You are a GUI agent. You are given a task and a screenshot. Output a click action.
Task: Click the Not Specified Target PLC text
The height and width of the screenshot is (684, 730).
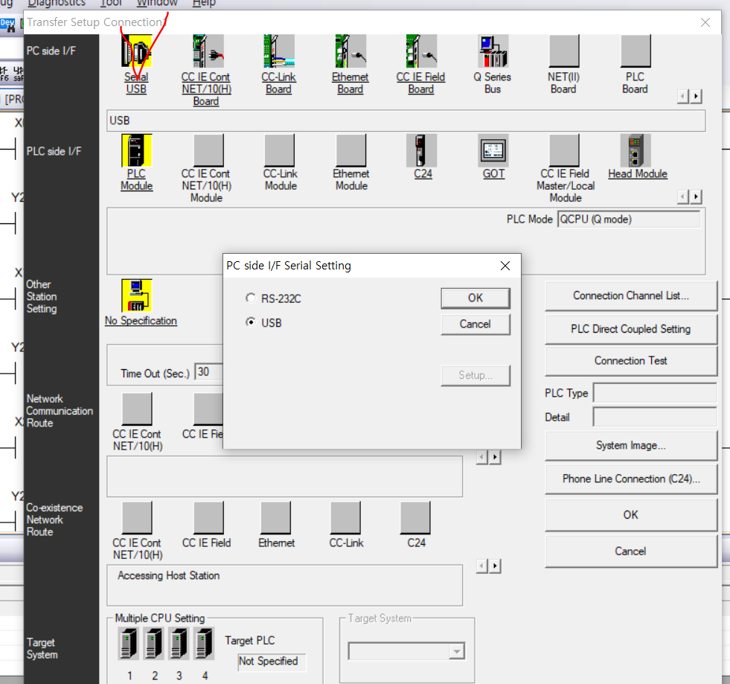[268, 661]
